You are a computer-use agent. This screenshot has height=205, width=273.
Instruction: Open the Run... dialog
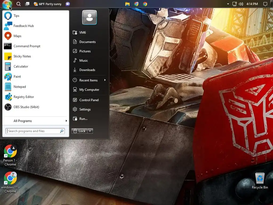[89, 119]
